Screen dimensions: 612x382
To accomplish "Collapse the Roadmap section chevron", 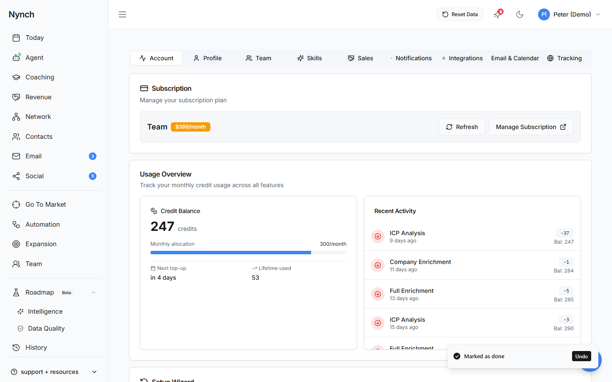I will 93,292.
